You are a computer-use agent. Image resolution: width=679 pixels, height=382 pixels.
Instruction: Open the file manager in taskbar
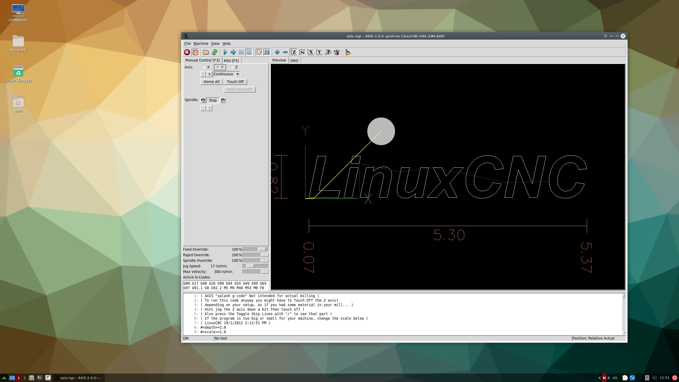click(x=31, y=378)
